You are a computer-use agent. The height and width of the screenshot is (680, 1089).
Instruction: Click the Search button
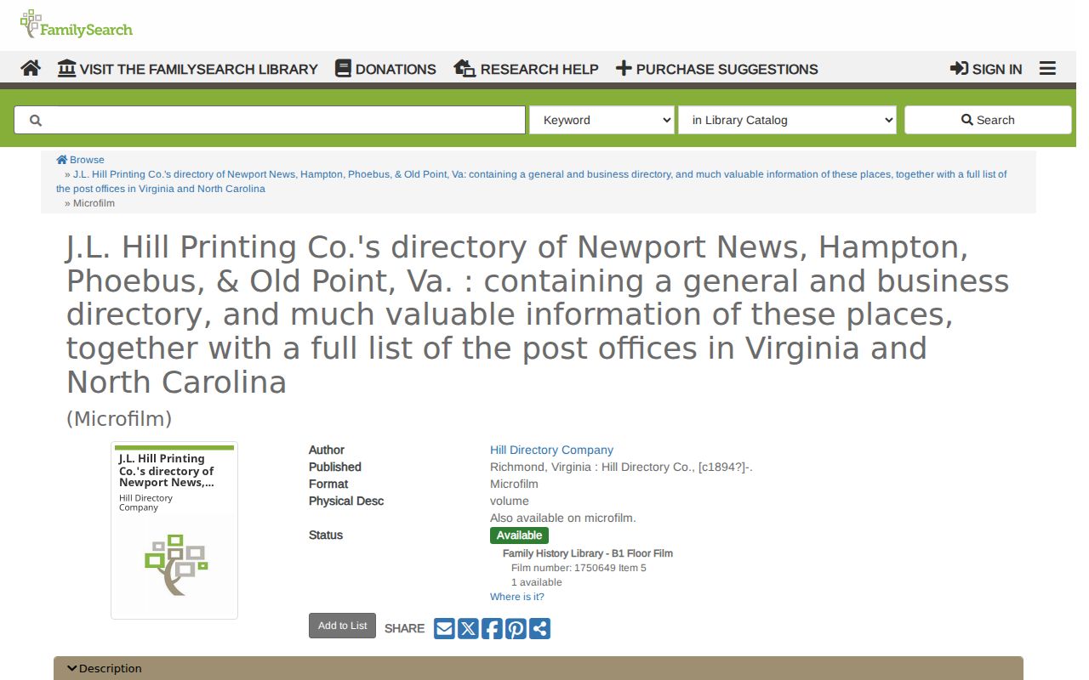coord(988,120)
